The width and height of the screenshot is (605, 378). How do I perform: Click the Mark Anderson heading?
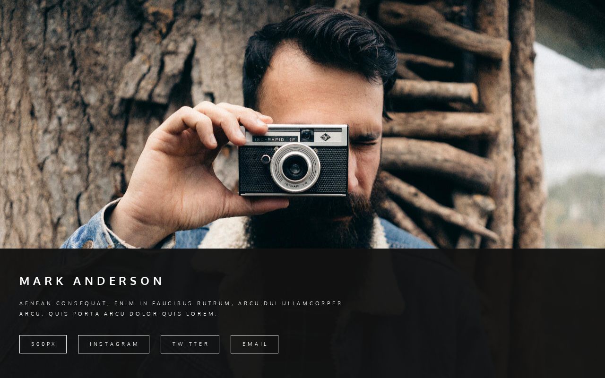coord(91,281)
